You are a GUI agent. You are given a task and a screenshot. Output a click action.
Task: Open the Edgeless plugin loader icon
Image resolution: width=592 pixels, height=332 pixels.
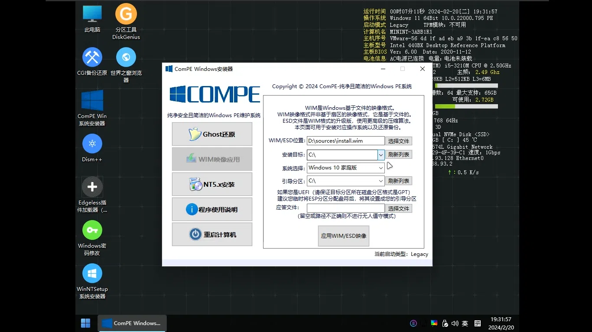(92, 195)
